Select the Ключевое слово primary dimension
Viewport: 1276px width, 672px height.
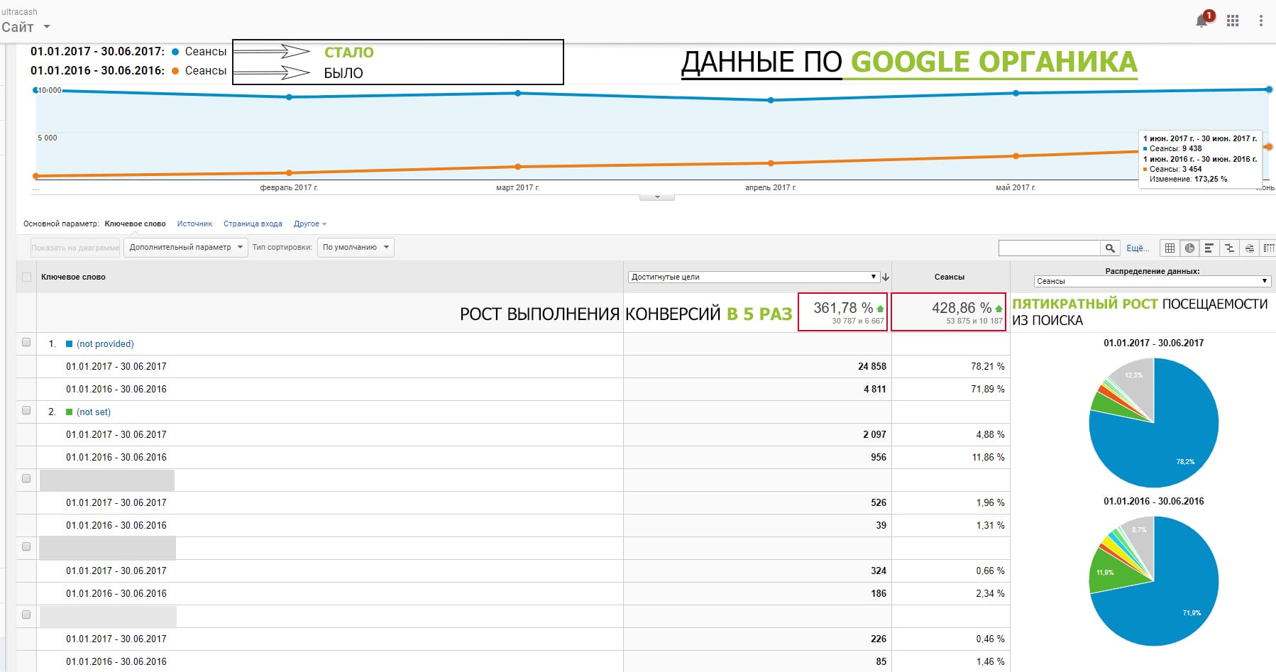(135, 224)
